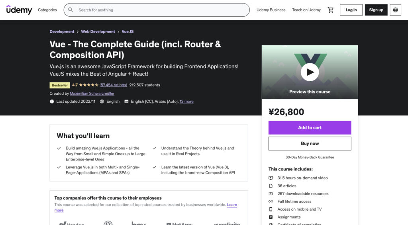Go to Development breadcrumb

[62, 31]
